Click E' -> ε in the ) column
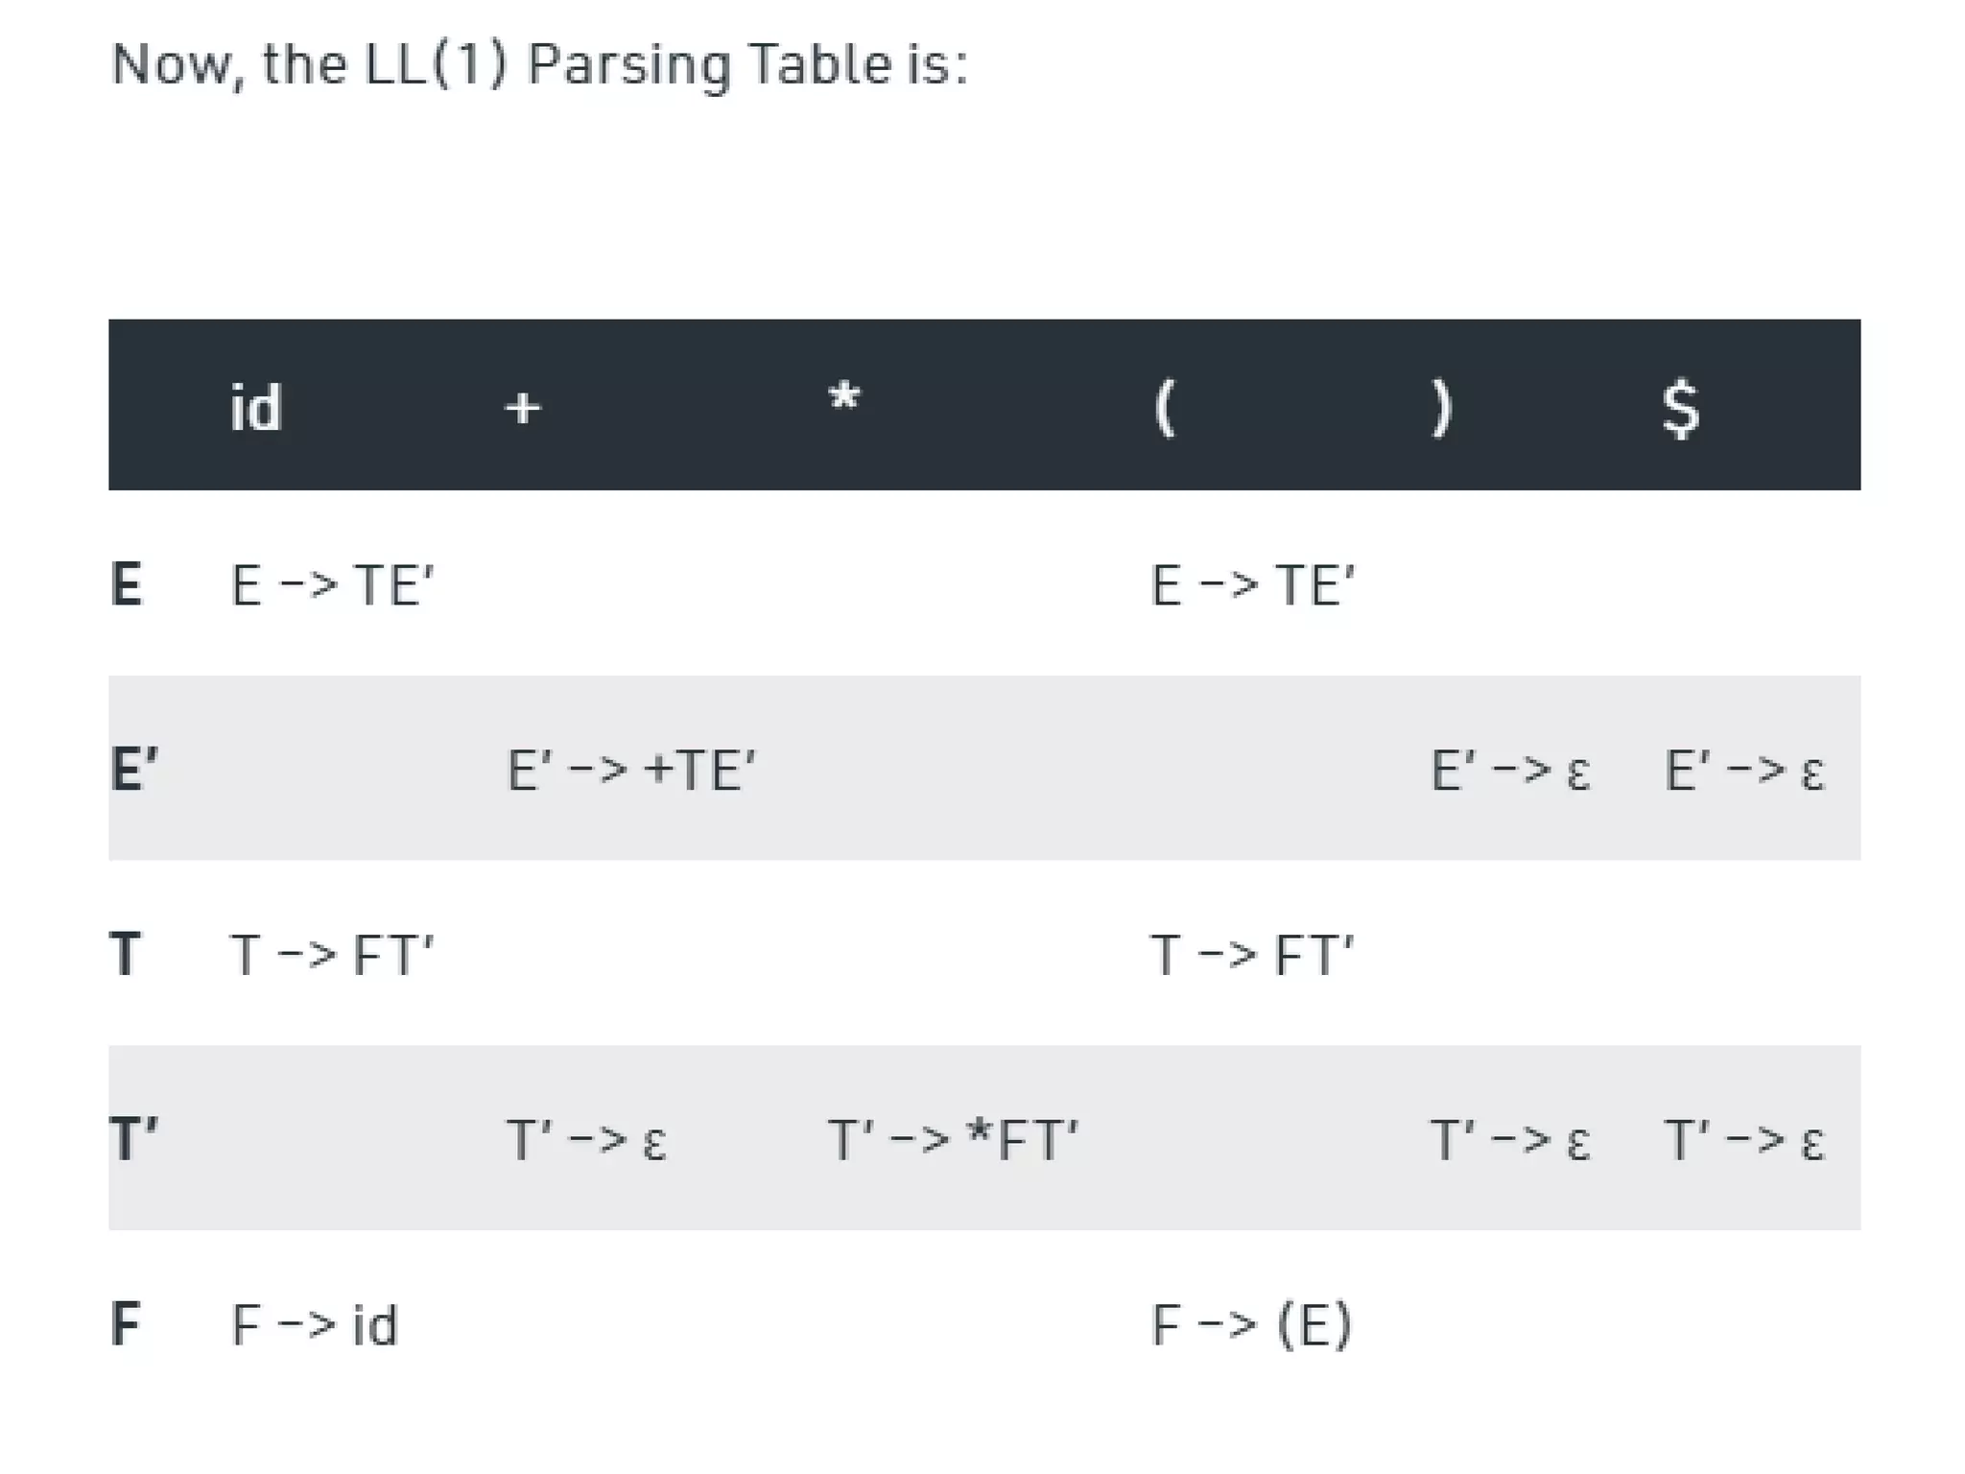 (x=1509, y=770)
